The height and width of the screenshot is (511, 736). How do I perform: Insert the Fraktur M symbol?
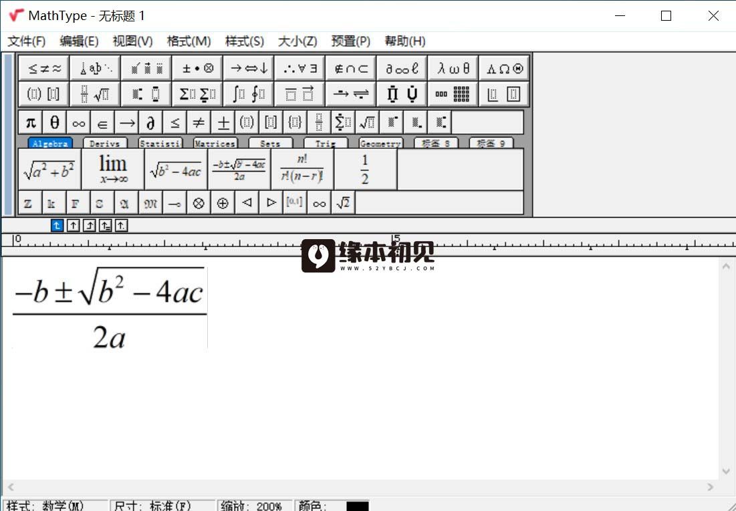150,202
